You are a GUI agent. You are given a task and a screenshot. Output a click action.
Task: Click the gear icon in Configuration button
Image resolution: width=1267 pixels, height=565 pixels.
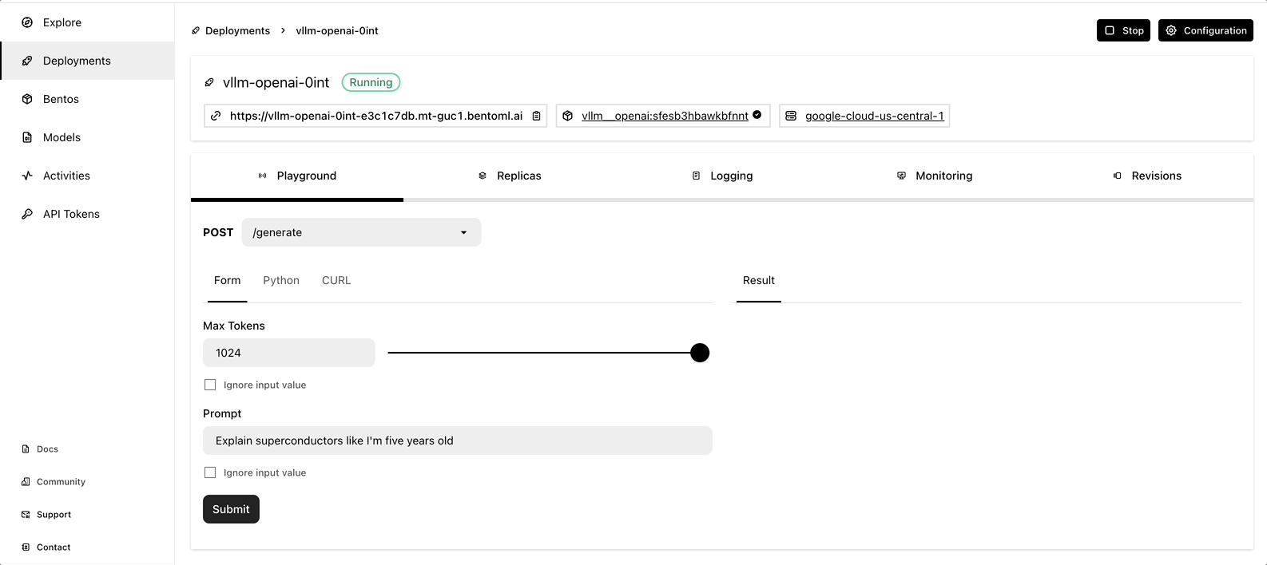click(x=1171, y=30)
